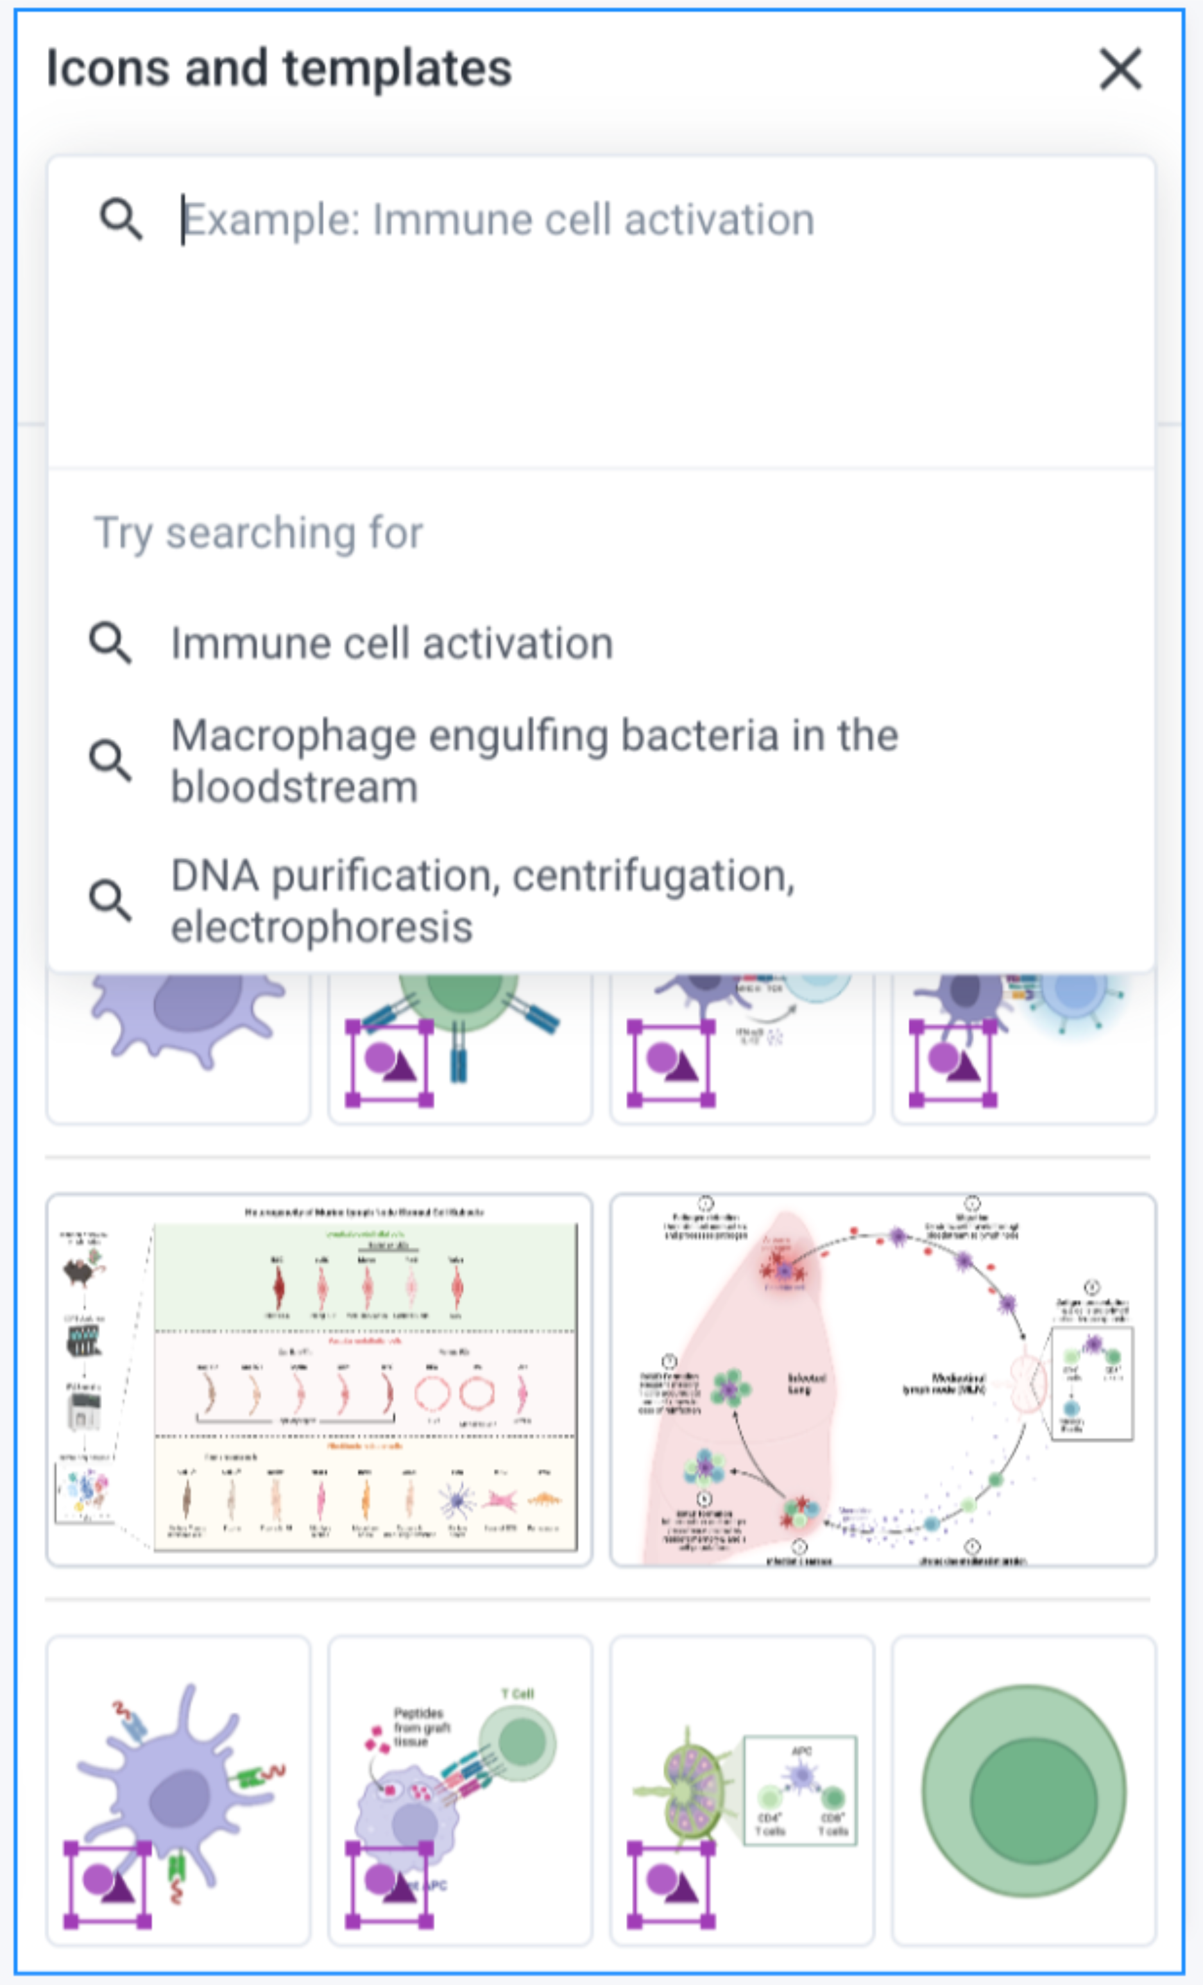This screenshot has height=1985, width=1203.
Task: Insert the lymph node APC CD4 CD8 icon
Action: click(741, 1790)
